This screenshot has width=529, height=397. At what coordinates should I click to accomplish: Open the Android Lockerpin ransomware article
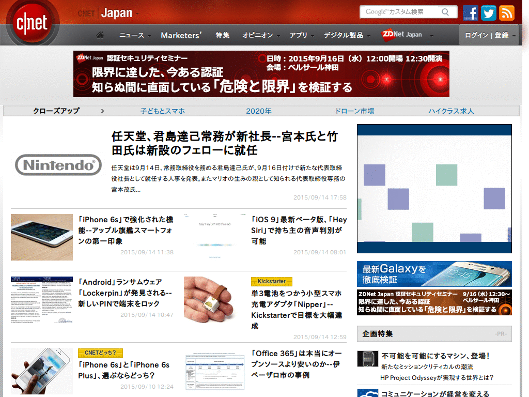pyautogui.click(x=125, y=293)
